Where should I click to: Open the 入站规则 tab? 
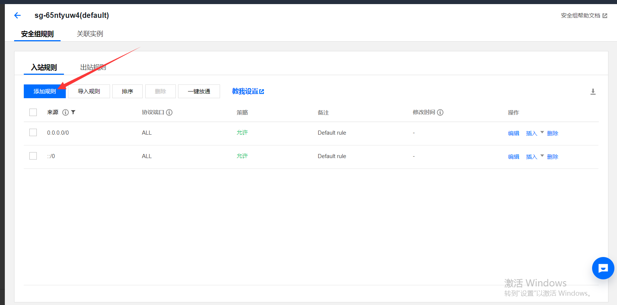[x=44, y=67]
